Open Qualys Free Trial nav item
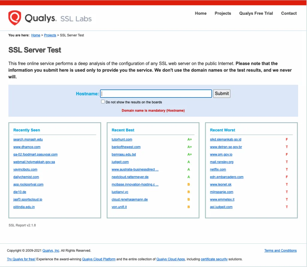Screen dimensions: 307x267 pos(256,13)
